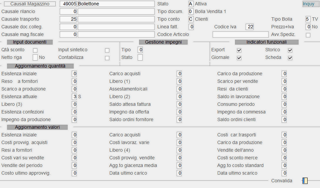Click the Codice Iva field
The height and width of the screenshot is (188, 320).
[x=250, y=26]
